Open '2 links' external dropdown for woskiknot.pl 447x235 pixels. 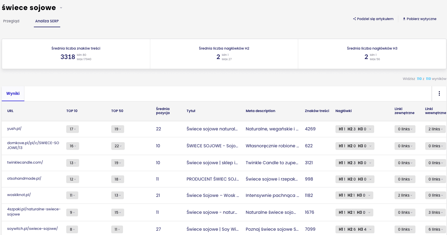point(405,195)
